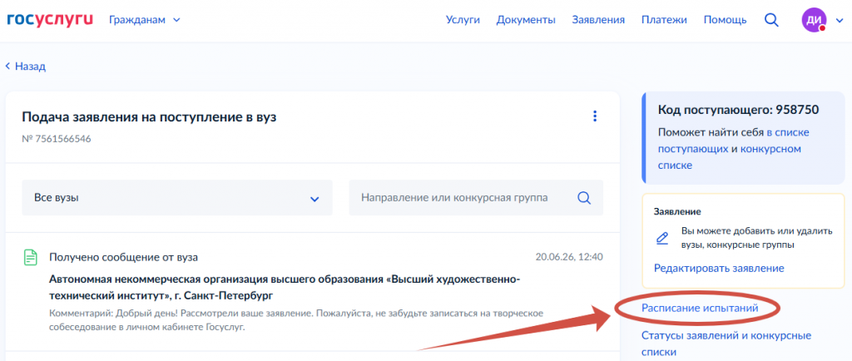This screenshot has height=361, width=852.
Task: Click the Вы можете добавить или удалить вузы text
Action: click(756, 238)
